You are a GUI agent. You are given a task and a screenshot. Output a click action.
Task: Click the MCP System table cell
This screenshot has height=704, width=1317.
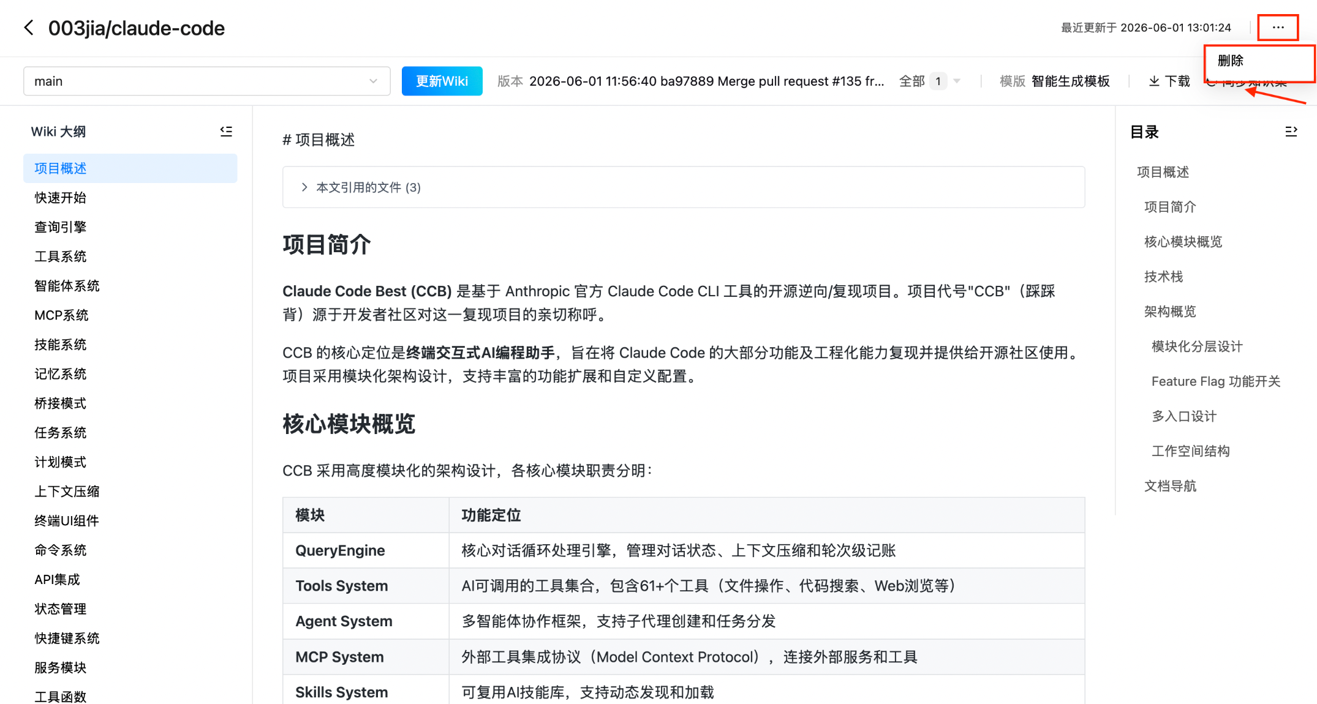pyautogui.click(x=366, y=657)
